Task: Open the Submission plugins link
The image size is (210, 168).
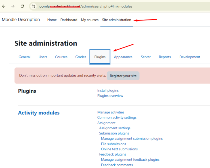Action: point(114,133)
